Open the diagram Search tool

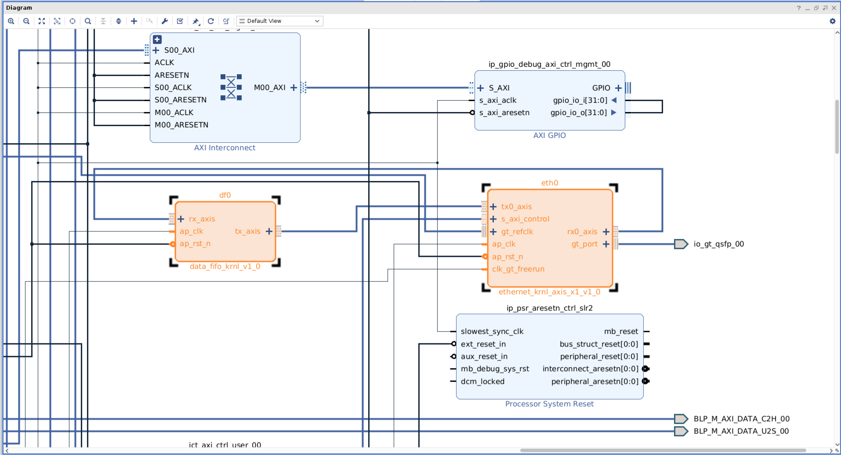point(88,21)
